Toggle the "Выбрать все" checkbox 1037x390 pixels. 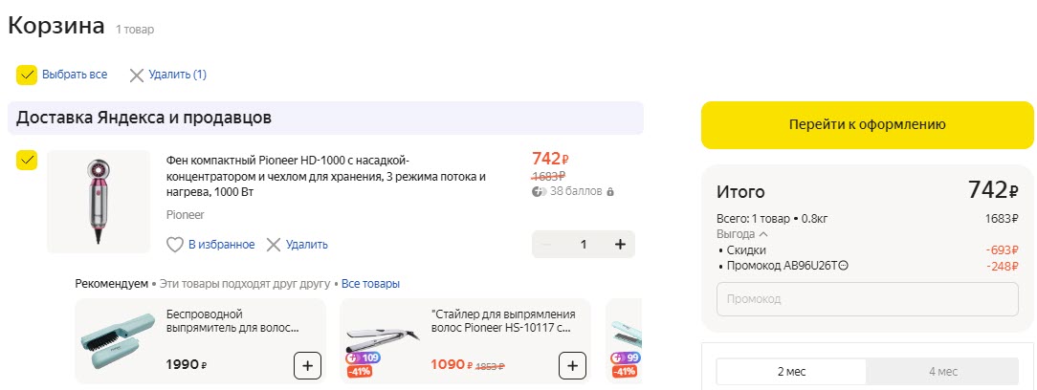pyautogui.click(x=27, y=75)
